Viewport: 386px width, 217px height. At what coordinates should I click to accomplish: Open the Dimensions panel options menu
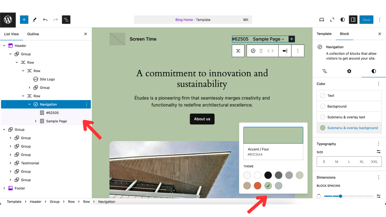(379, 178)
